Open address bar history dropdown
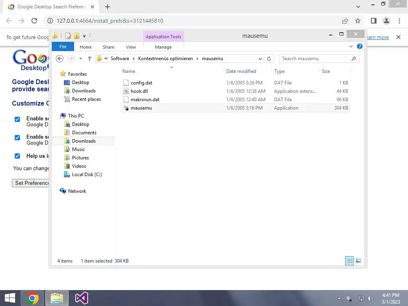 pyautogui.click(x=260, y=59)
